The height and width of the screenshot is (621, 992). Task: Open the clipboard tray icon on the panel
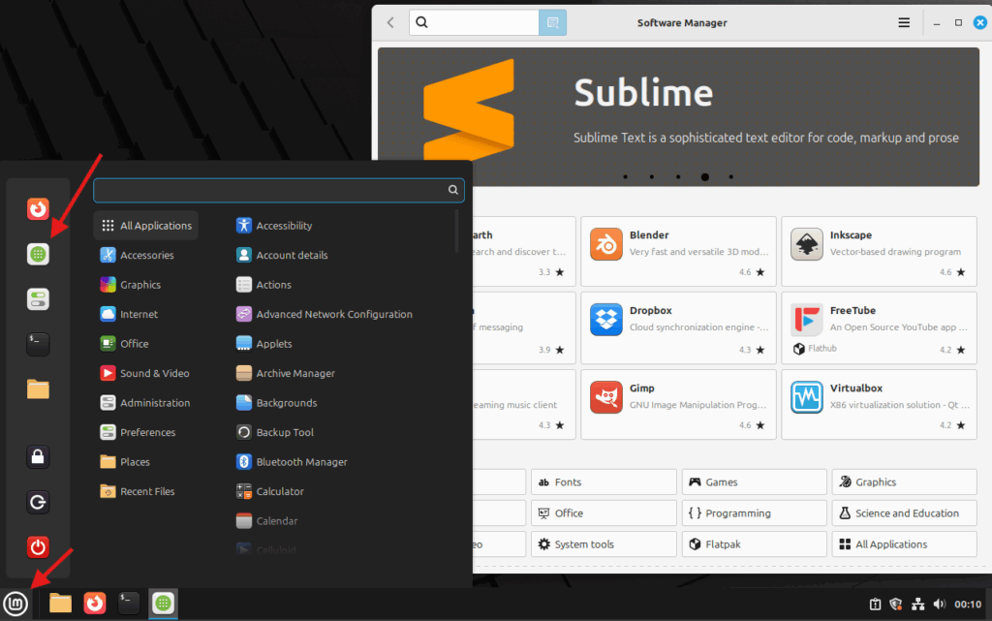(x=875, y=605)
